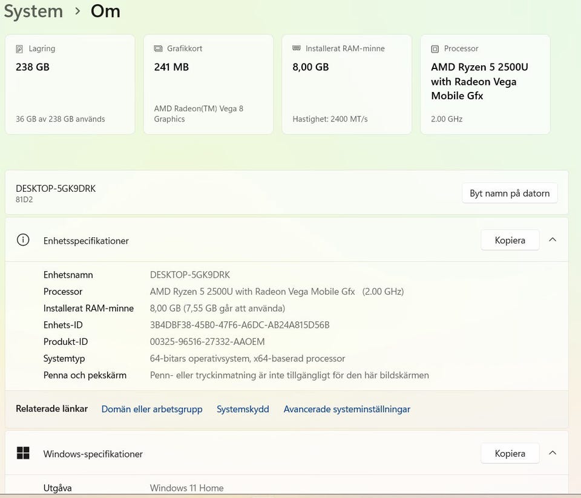Open the Systemskydd link
The height and width of the screenshot is (498, 581).
(243, 409)
